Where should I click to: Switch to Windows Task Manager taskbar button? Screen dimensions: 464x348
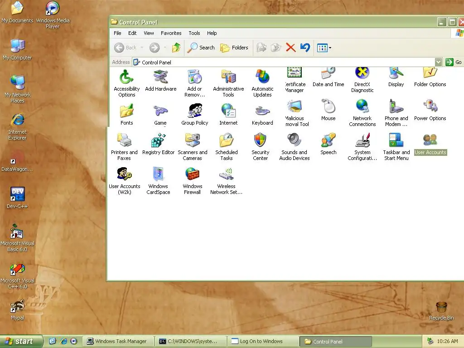118,341
